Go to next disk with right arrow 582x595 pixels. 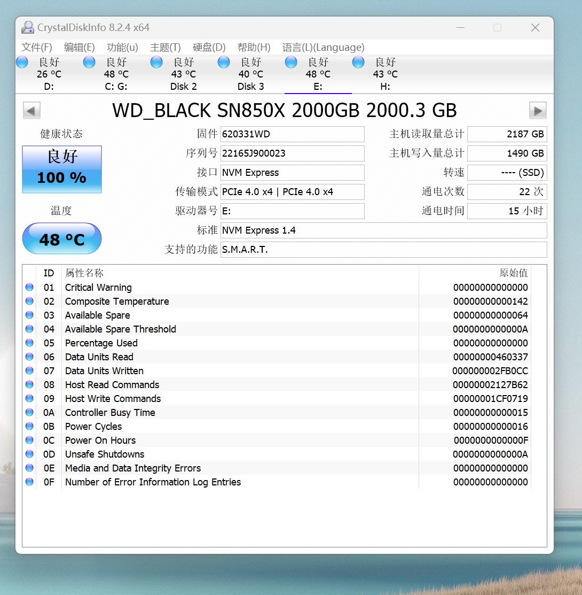pyautogui.click(x=538, y=111)
